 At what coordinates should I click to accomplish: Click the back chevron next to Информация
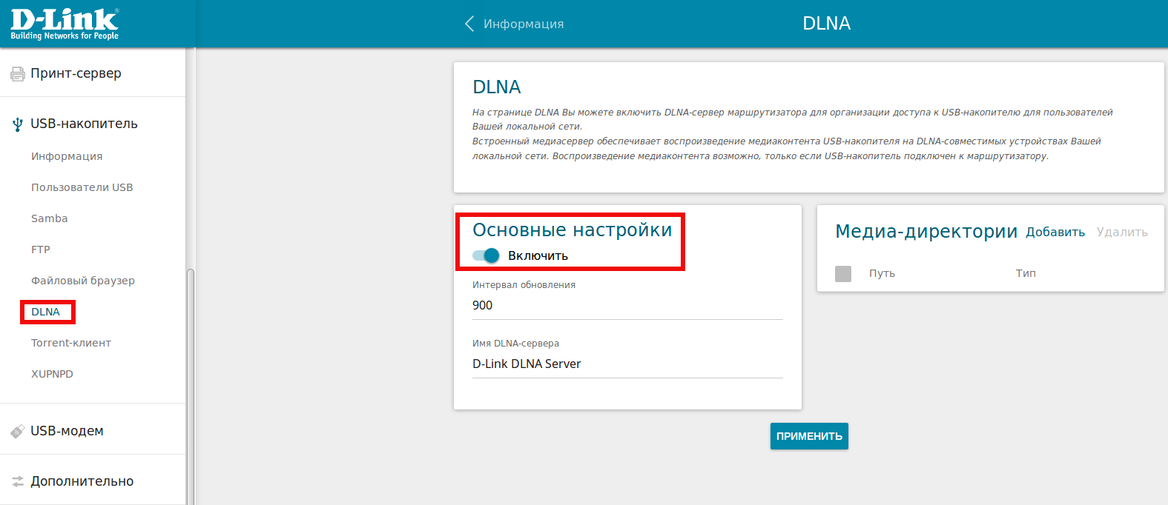[469, 24]
